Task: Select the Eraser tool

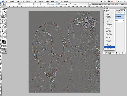Action: click(x=2, y=25)
